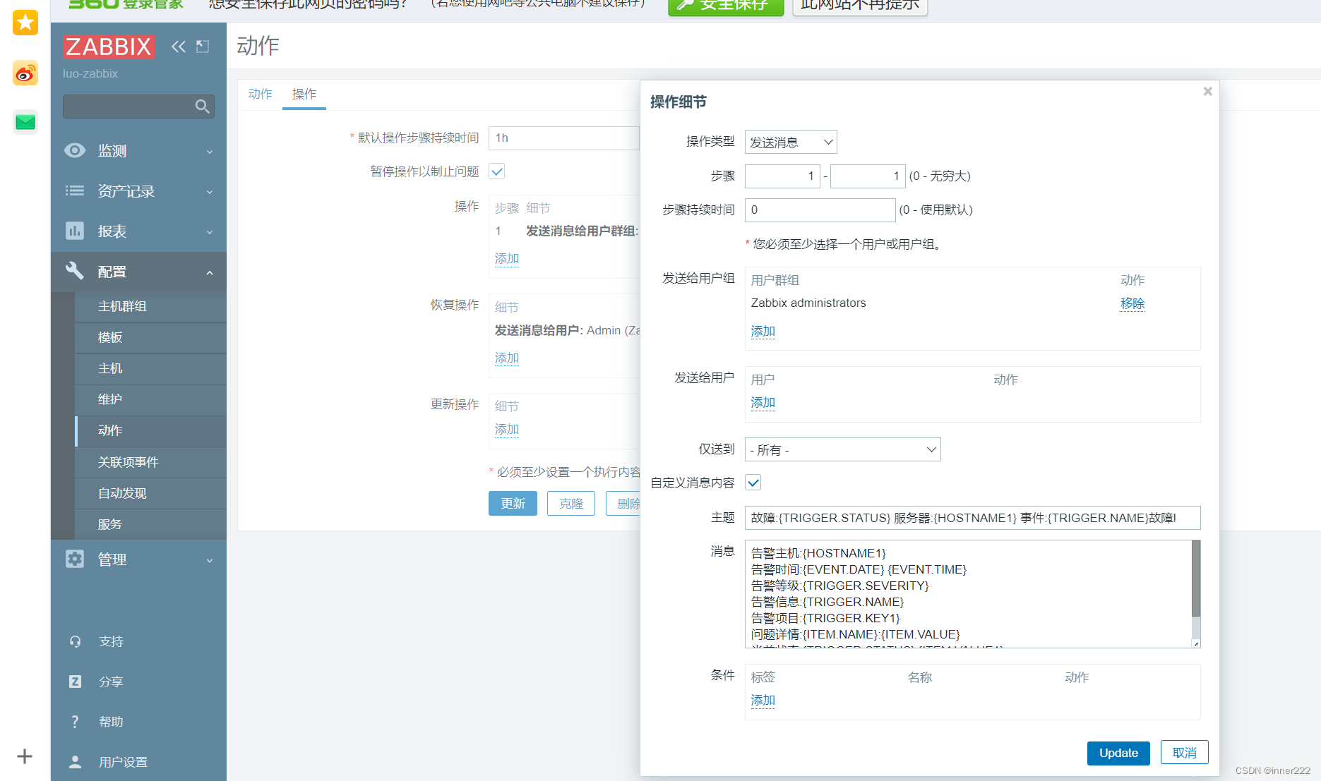Click 添加 under 发送给用户组
The image size is (1321, 781).
(763, 331)
